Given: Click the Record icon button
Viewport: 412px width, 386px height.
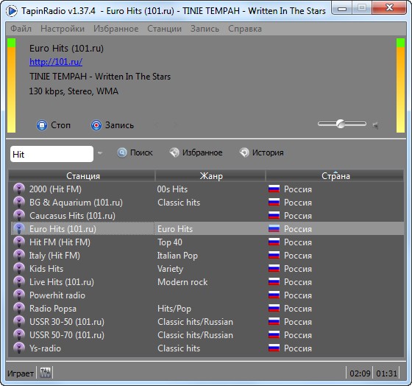Looking at the screenshot, I should tap(96, 125).
